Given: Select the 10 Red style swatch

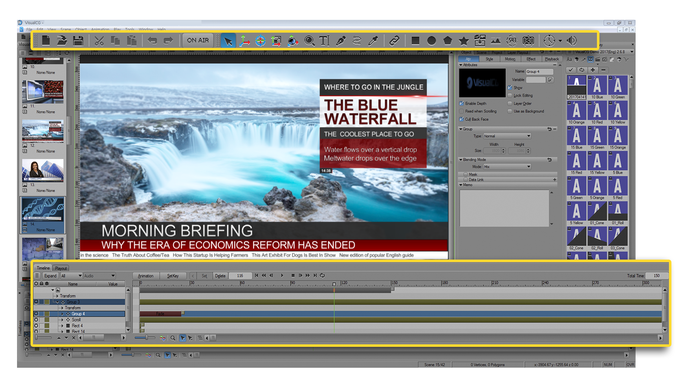Looking at the screenshot, I should 597,113.
